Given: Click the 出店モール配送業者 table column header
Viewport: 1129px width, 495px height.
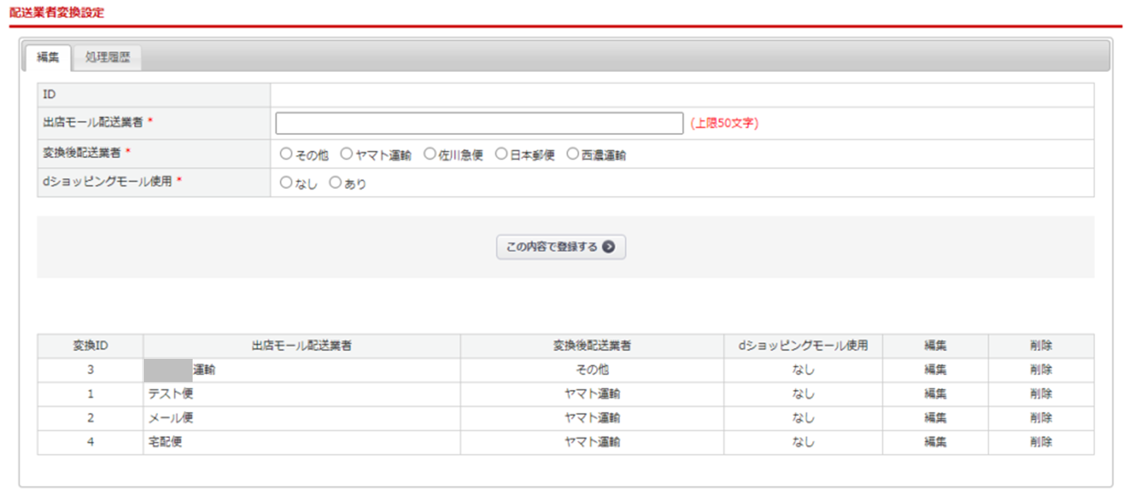Looking at the screenshot, I should (302, 346).
